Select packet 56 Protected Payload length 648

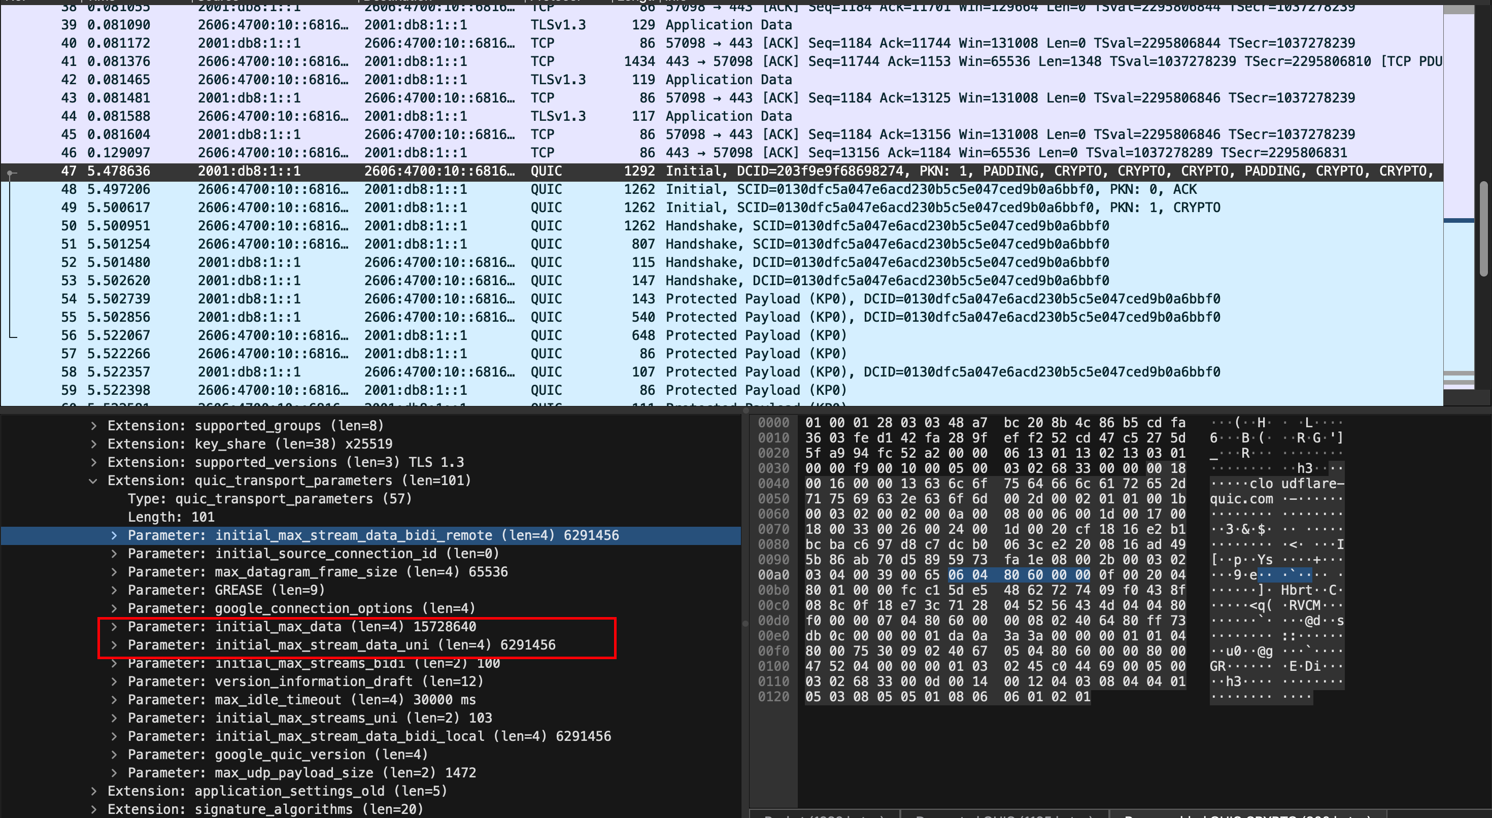point(722,335)
